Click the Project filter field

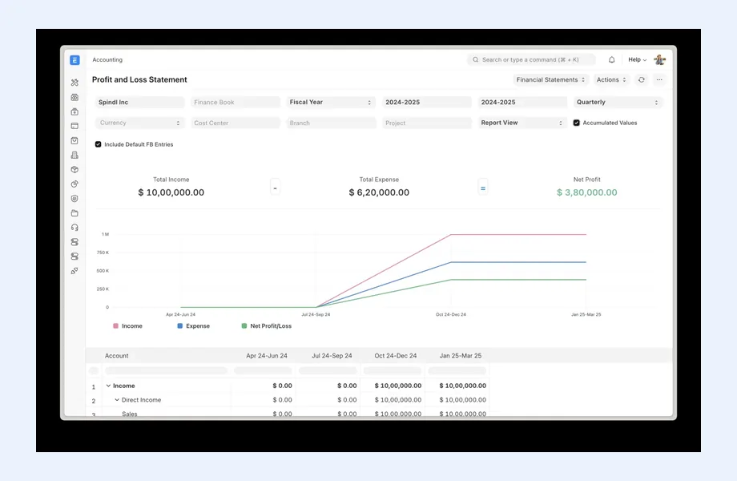(x=426, y=123)
